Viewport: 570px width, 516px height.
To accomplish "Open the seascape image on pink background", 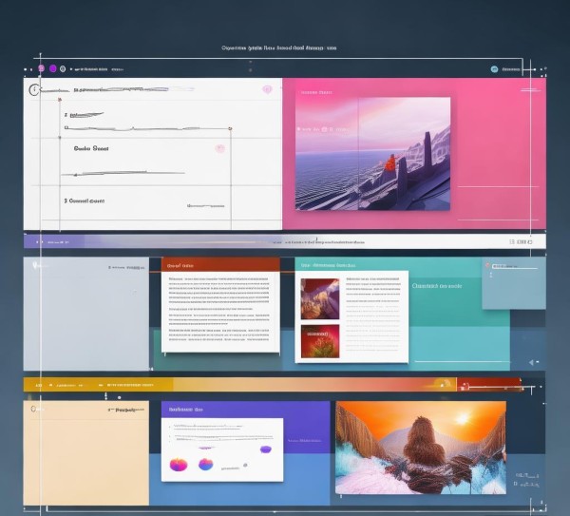I will (x=372, y=153).
